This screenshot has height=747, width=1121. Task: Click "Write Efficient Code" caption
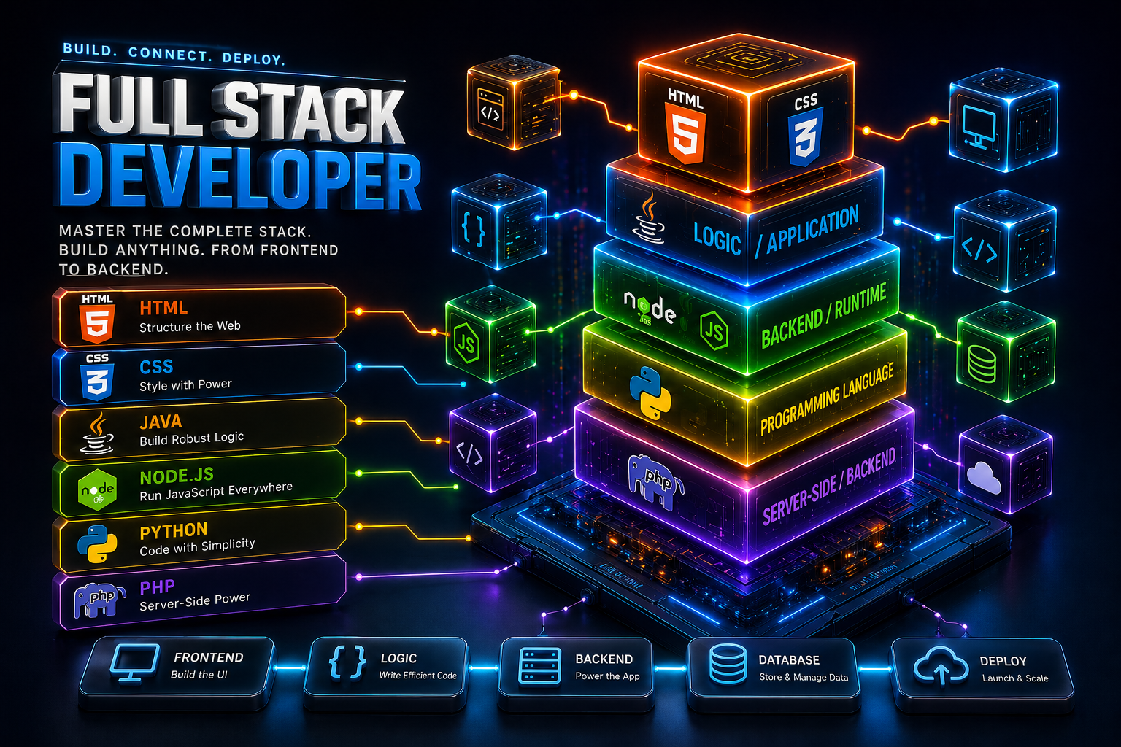417,676
